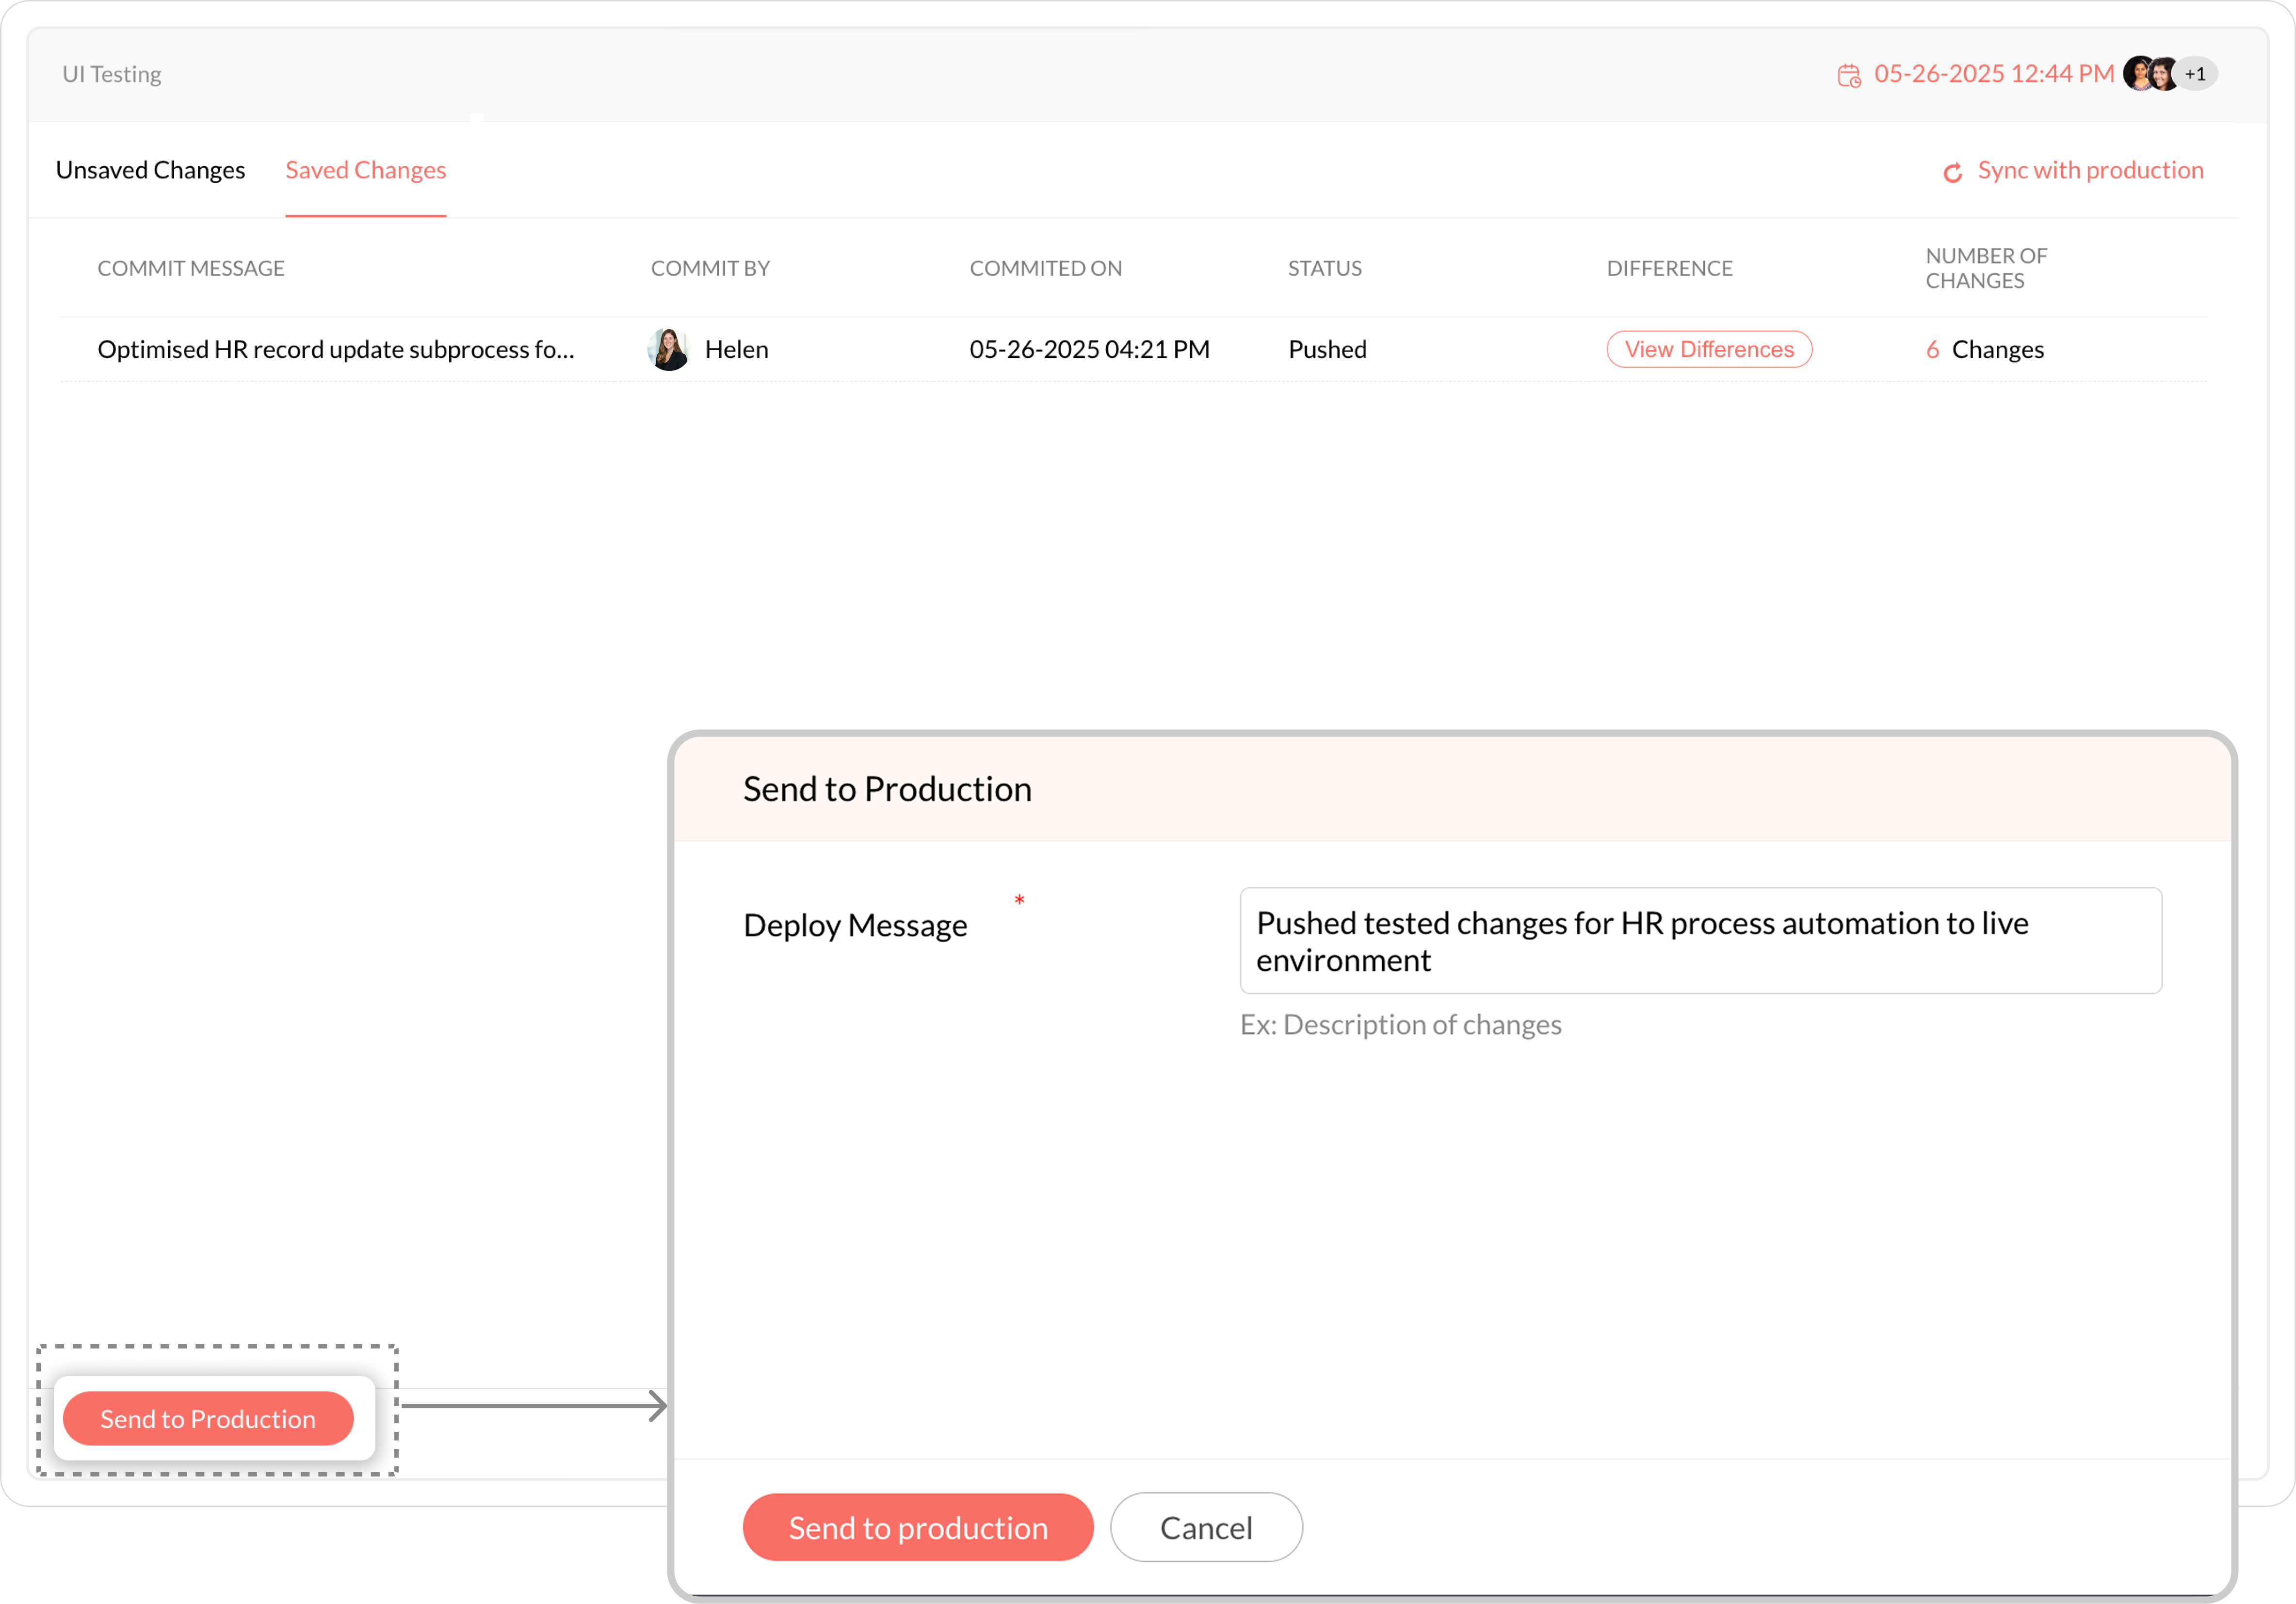Click the Commit Message column header
2296x1604 pixels.
(191, 268)
